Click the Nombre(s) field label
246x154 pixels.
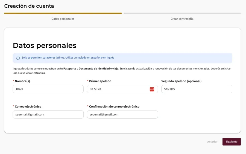22,81
